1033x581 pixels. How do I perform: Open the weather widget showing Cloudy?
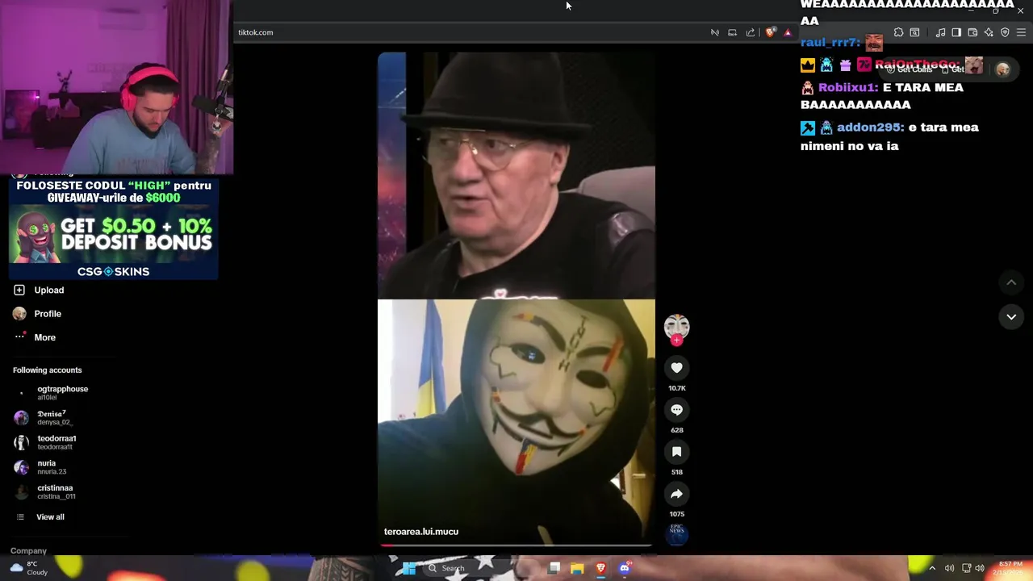(28, 568)
